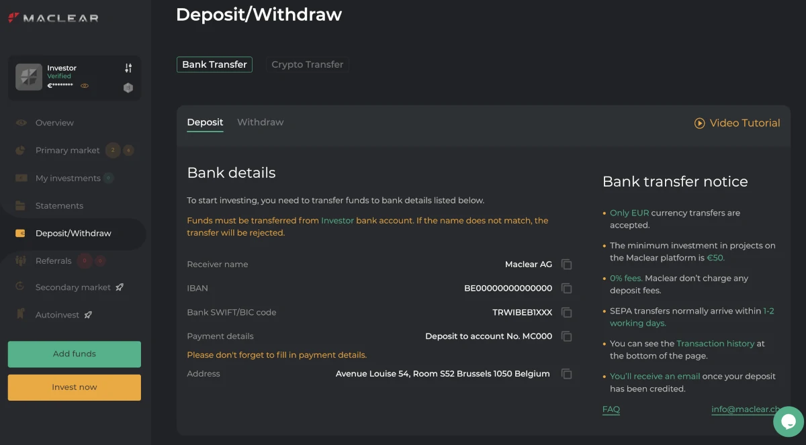This screenshot has height=445, width=806.
Task: Select the Withdraw tab
Action: [x=260, y=122]
